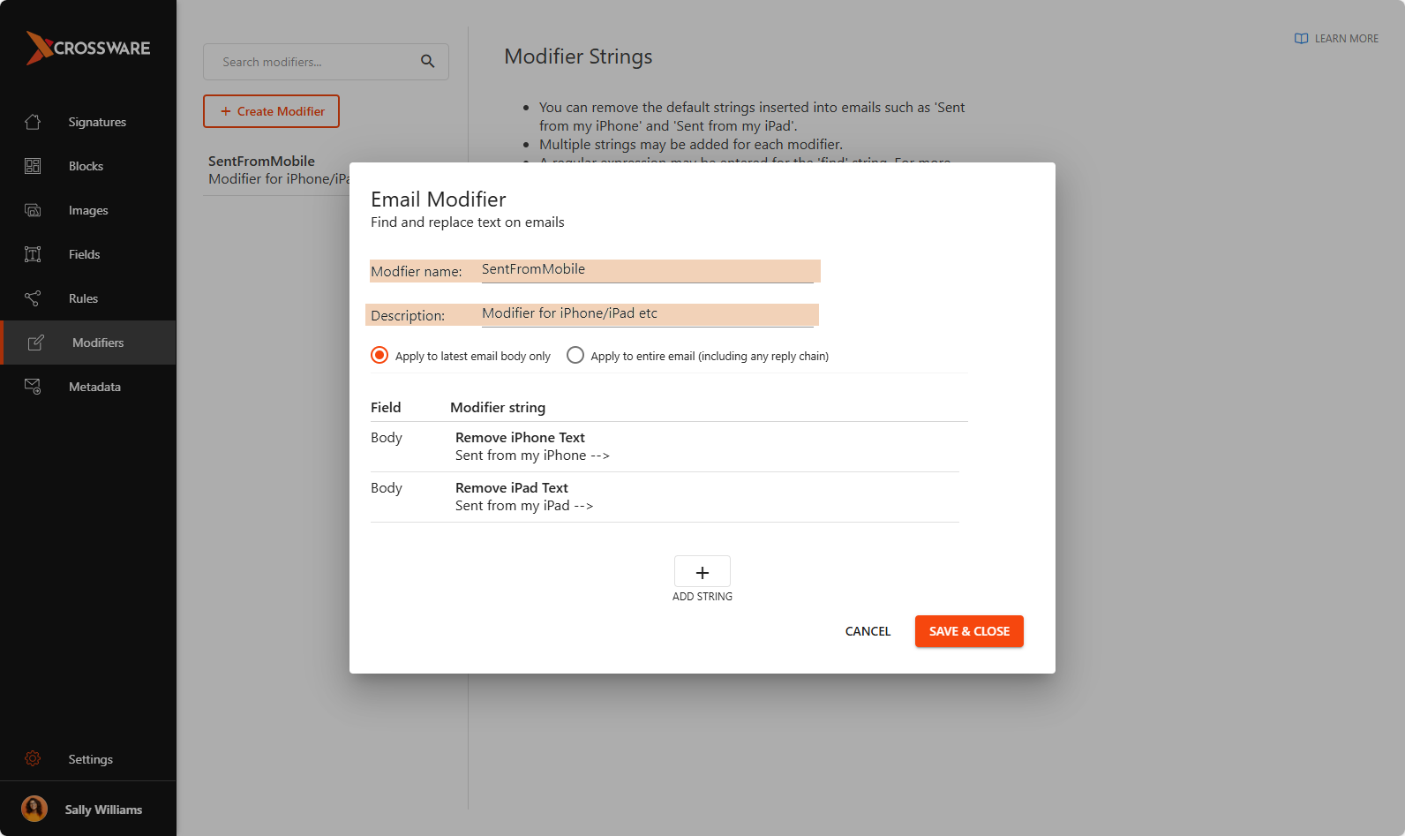Cancel the Email Modifier dialog

pyautogui.click(x=868, y=631)
